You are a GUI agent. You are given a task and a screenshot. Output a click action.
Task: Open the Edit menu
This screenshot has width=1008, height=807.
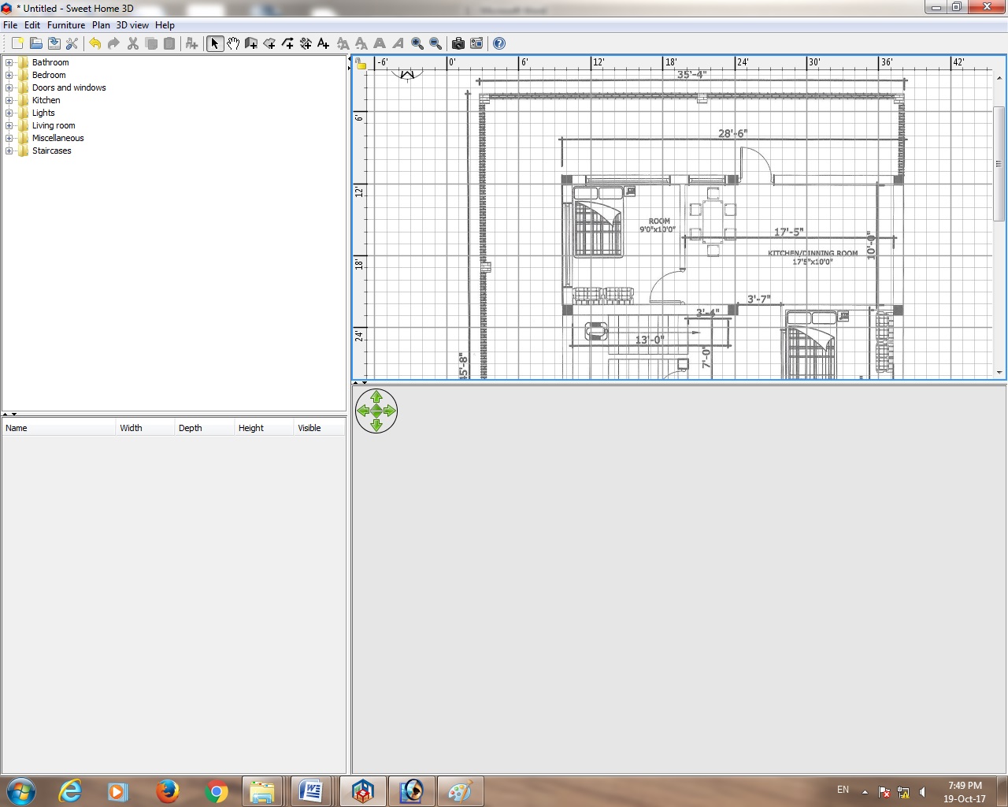32,25
